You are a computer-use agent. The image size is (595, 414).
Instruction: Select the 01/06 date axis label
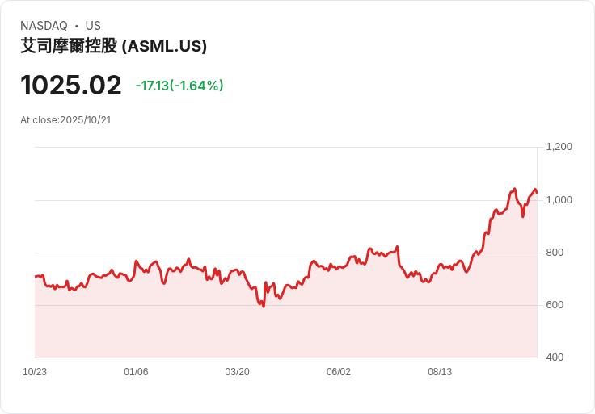[136, 372]
